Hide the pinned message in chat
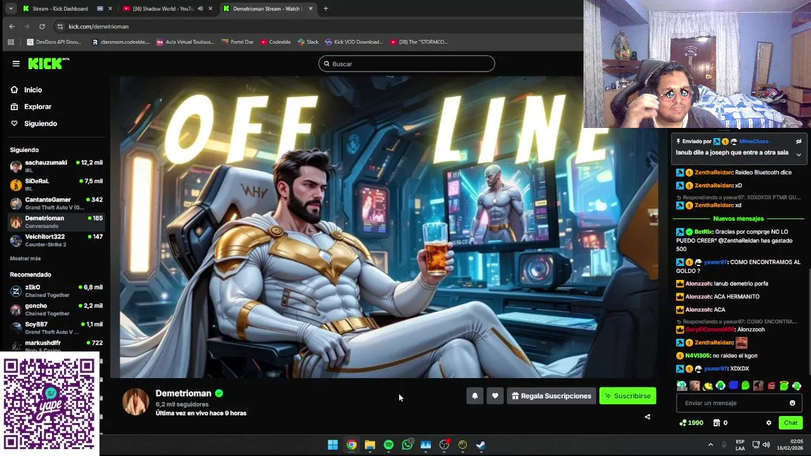811x456 pixels. (x=798, y=141)
